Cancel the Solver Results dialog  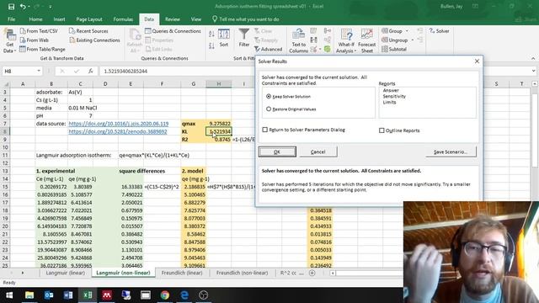click(x=318, y=151)
